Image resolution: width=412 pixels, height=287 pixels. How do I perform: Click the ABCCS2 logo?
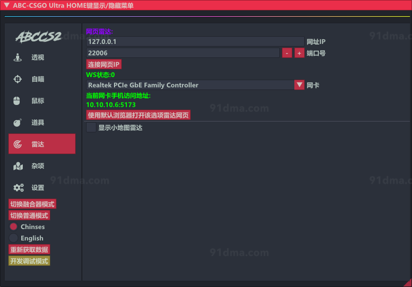[x=38, y=37]
